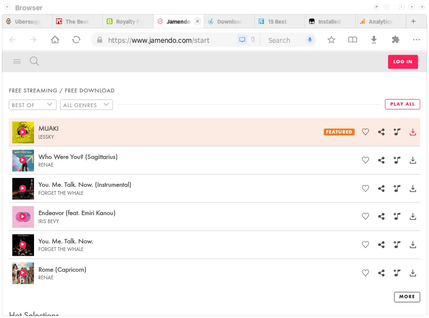The image size is (429, 318).
Task: Click the MORE button
Action: tap(407, 297)
